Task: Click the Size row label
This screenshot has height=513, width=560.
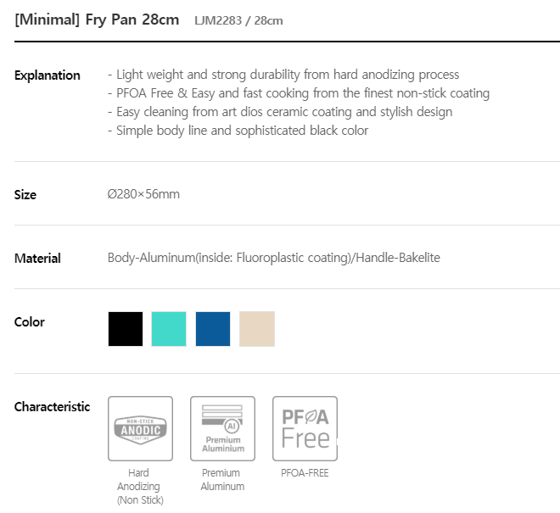Action: 25,195
